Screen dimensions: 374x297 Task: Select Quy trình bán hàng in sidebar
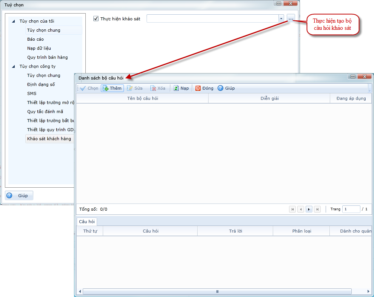tap(47, 57)
